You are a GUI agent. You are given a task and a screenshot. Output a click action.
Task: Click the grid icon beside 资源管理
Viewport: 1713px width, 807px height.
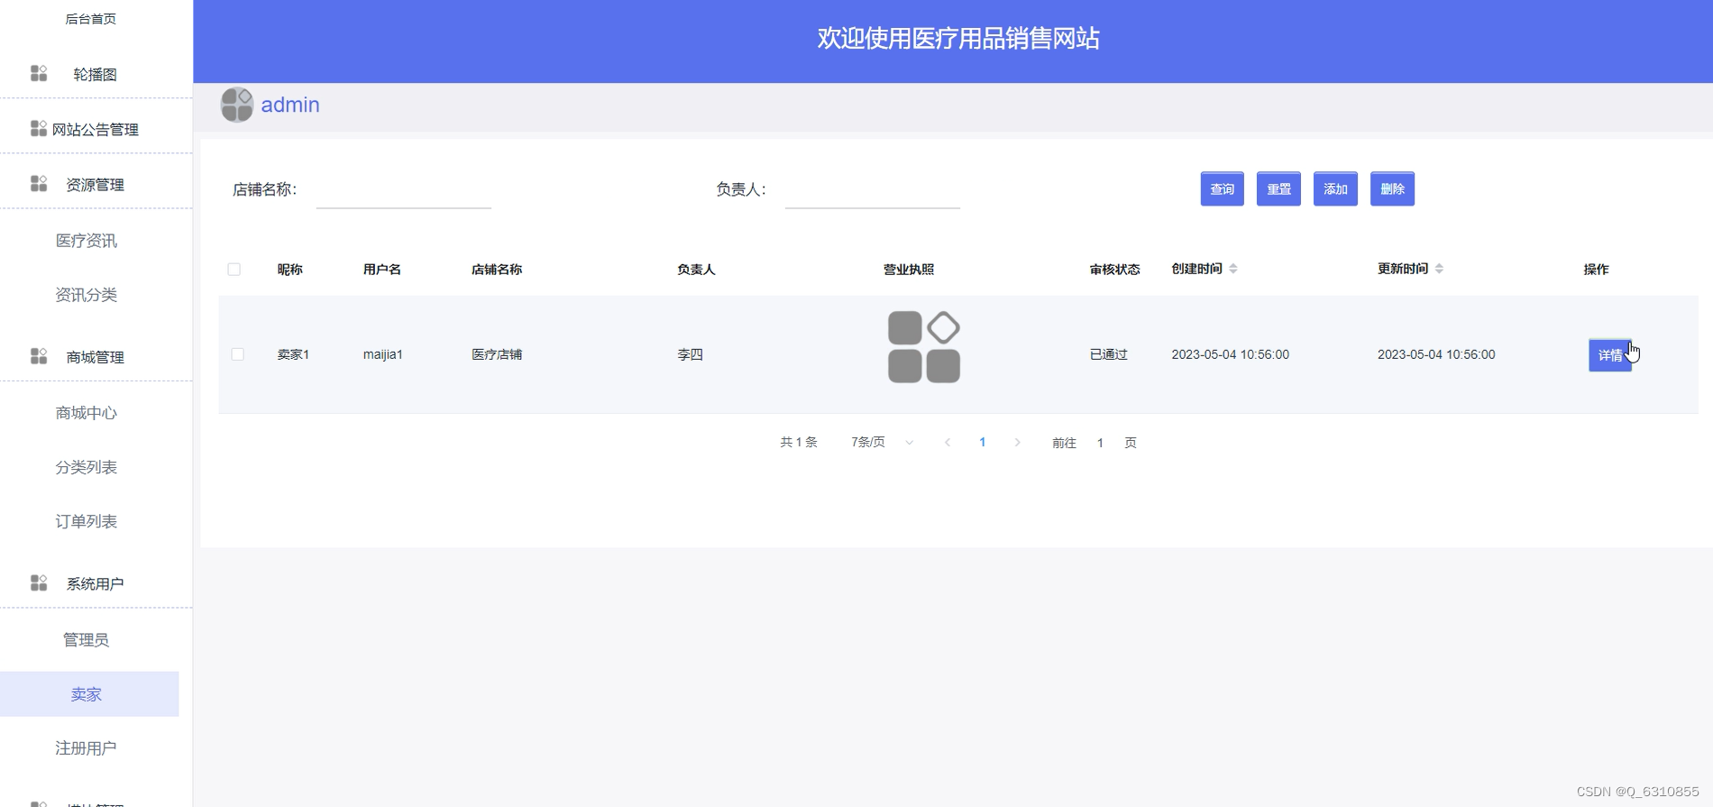[x=39, y=183]
